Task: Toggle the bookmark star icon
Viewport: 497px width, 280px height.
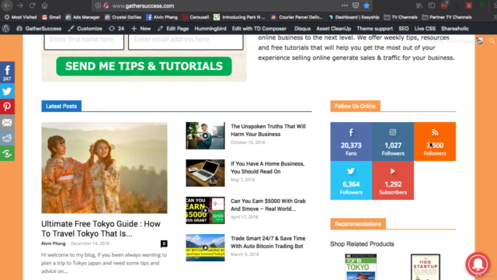Action: (x=367, y=5)
